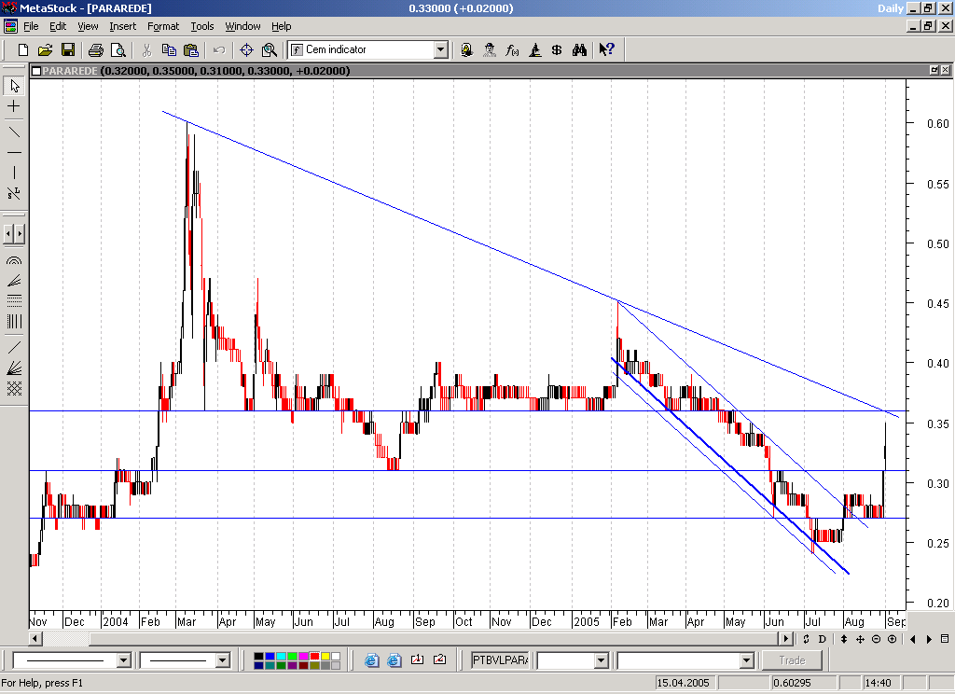Select the arrow pointer tool
The height and width of the screenshot is (694, 955).
click(x=14, y=86)
